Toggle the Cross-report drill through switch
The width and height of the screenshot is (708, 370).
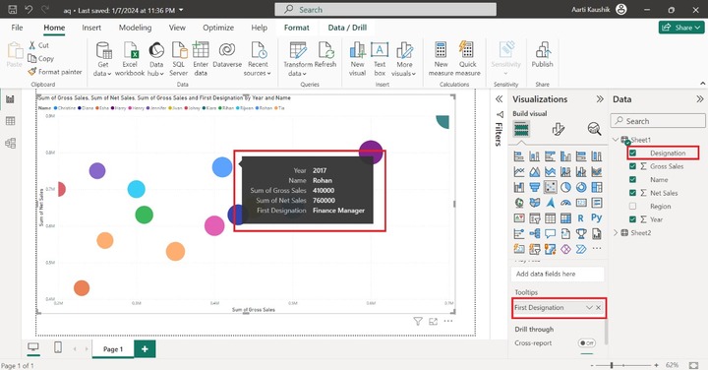pos(586,342)
